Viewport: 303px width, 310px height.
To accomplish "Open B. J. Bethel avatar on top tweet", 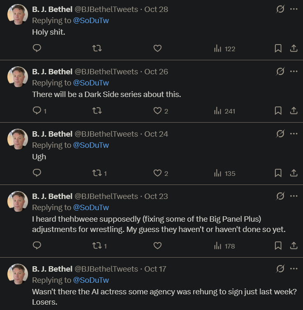I will (18, 15).
